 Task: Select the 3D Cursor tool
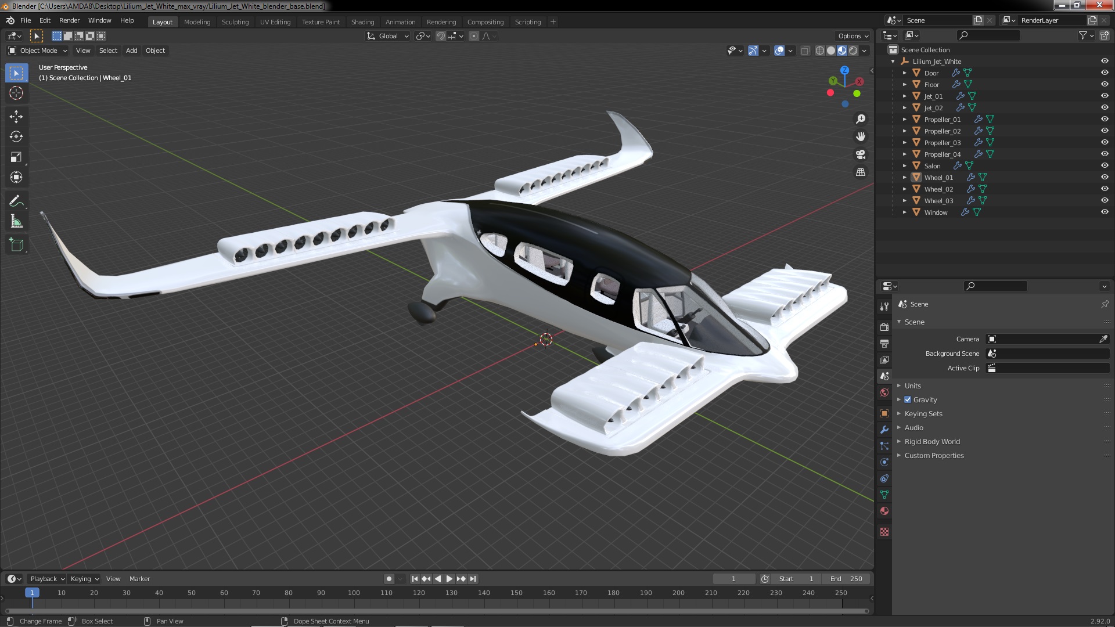(16, 93)
